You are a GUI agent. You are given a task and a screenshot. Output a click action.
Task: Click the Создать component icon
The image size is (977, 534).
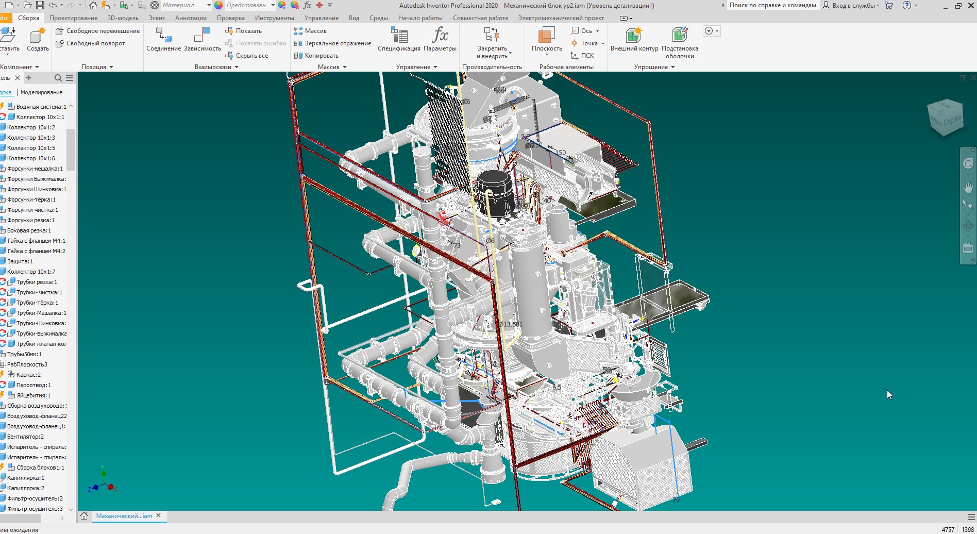pos(38,36)
